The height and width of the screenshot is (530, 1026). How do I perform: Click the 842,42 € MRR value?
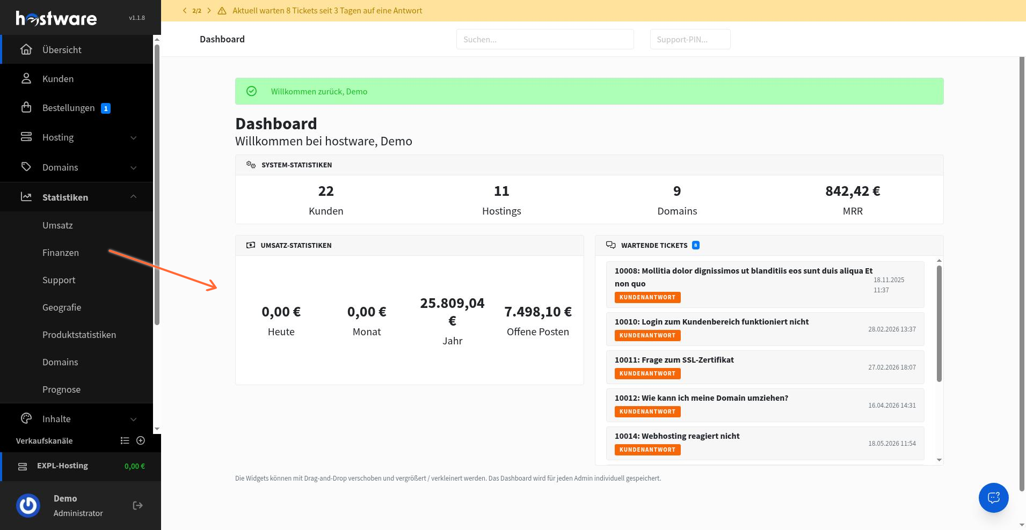tap(853, 191)
